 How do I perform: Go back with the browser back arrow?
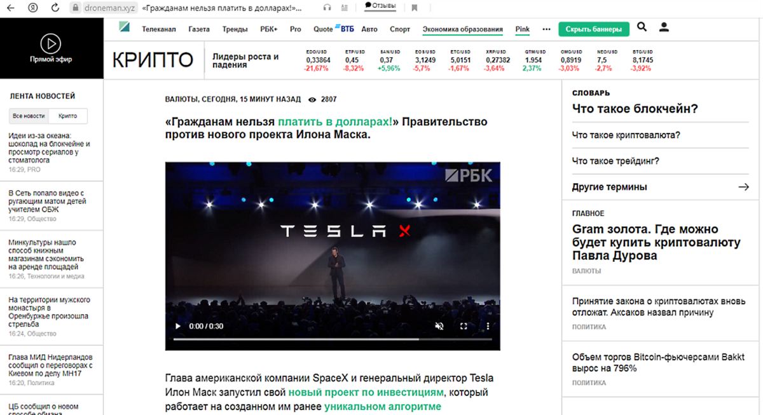pyautogui.click(x=12, y=8)
